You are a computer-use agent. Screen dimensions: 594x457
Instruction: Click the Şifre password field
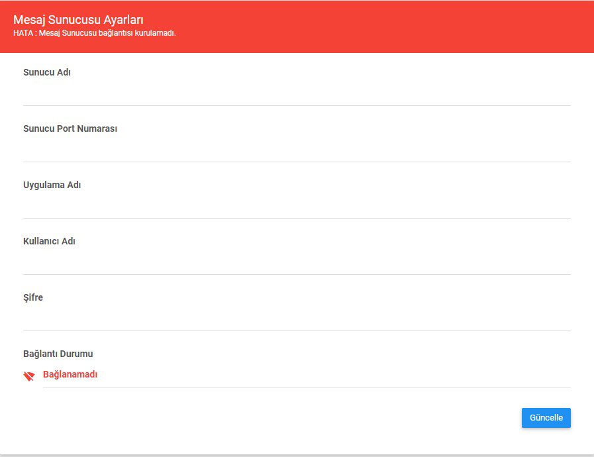pyautogui.click(x=297, y=319)
